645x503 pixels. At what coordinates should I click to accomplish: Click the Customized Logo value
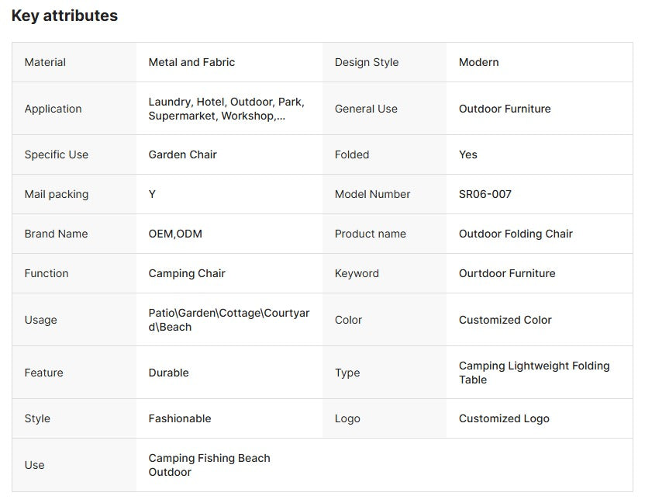click(x=504, y=418)
